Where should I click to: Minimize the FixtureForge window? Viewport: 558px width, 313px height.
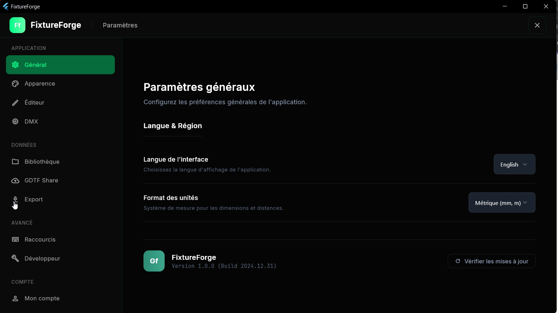click(505, 6)
